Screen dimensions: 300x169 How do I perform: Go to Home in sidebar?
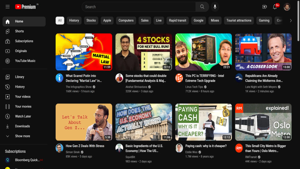click(24, 21)
